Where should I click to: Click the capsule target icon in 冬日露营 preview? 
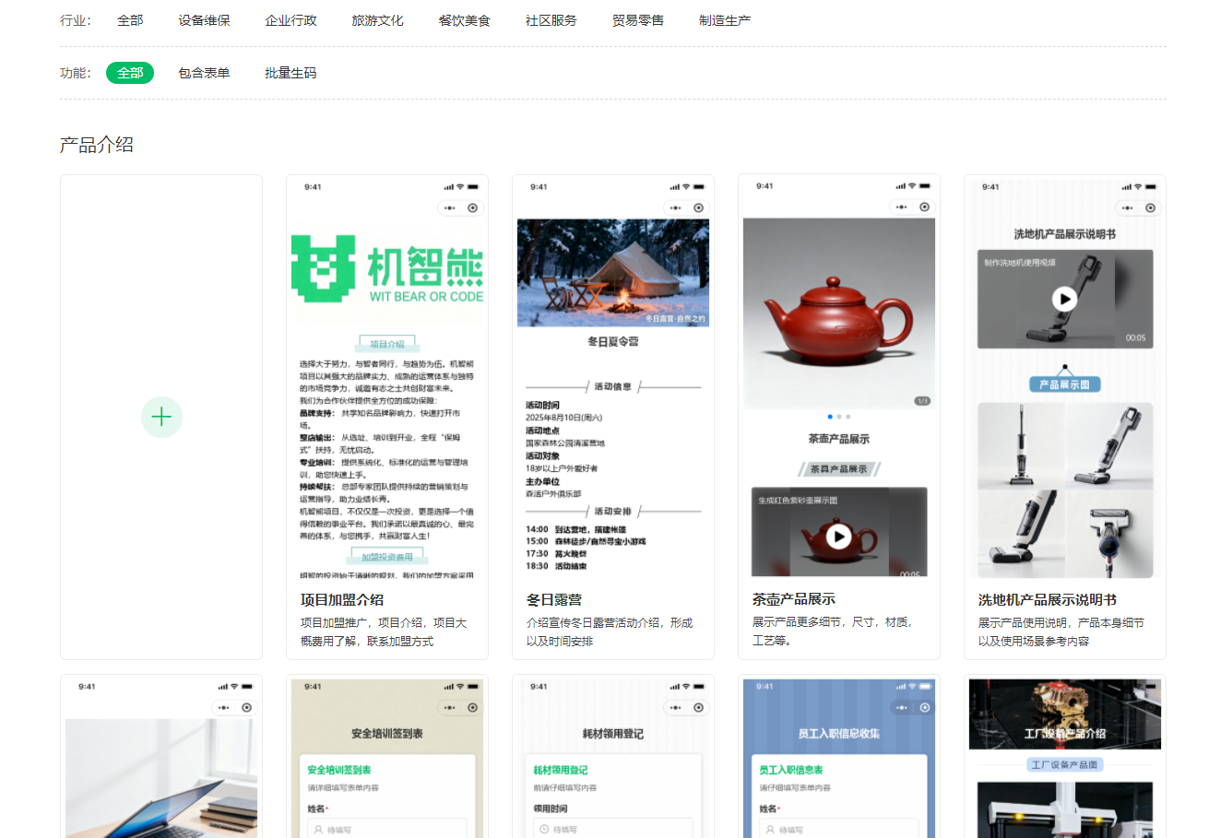[x=698, y=208]
